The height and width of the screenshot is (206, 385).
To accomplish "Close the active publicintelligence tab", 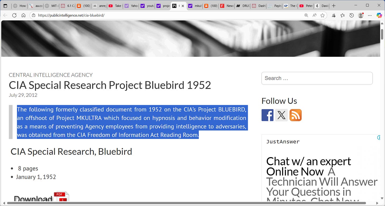I will point(183,6).
